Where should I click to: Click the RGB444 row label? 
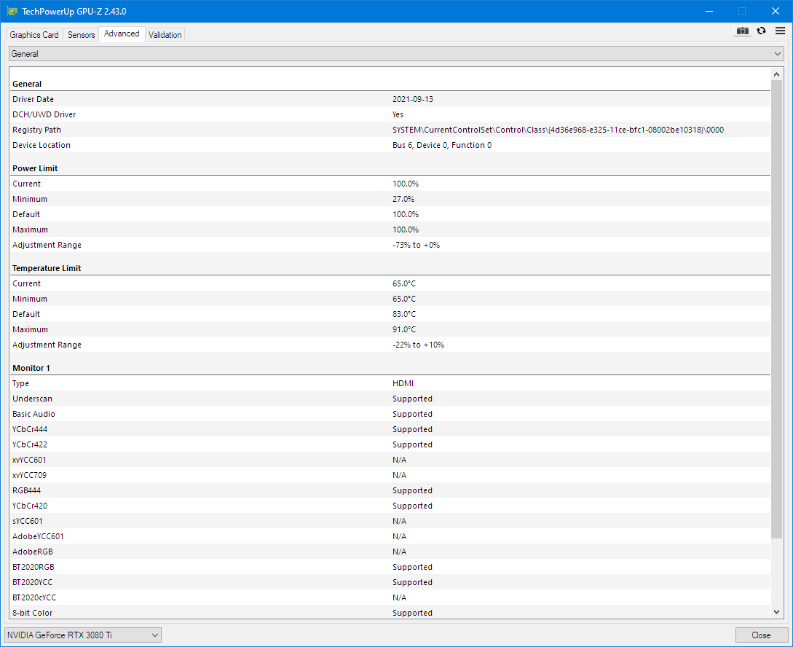[27, 490]
